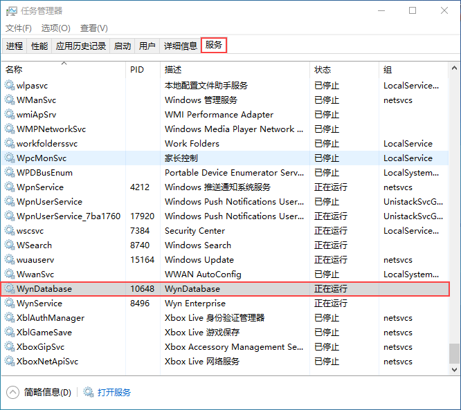Sort services by 组 column header
The image size is (461, 410).
[x=414, y=70]
